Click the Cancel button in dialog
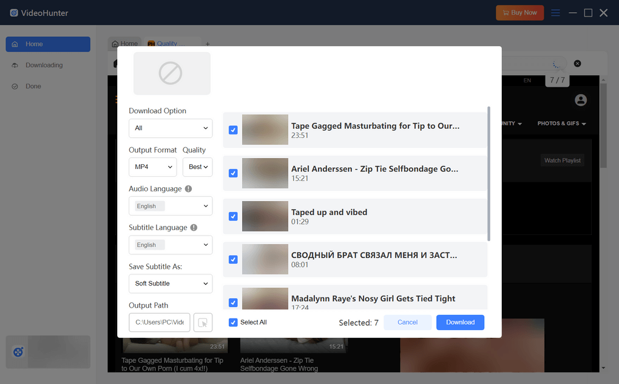The width and height of the screenshot is (619, 384). [x=407, y=322]
